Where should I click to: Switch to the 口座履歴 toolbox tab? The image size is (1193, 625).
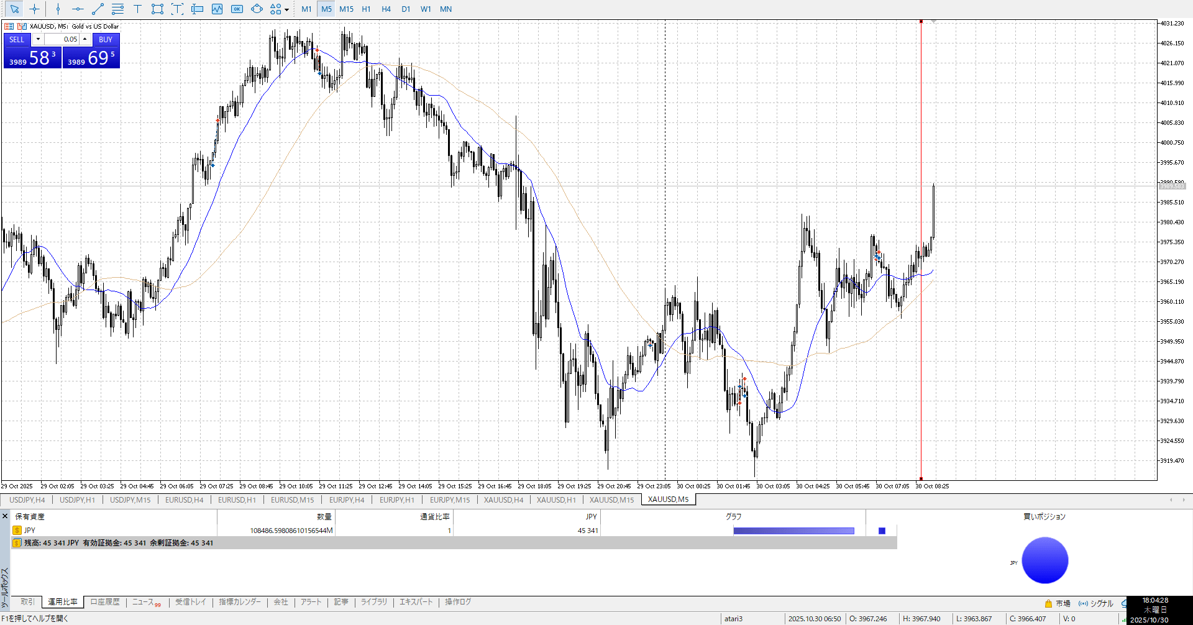[x=105, y=602]
